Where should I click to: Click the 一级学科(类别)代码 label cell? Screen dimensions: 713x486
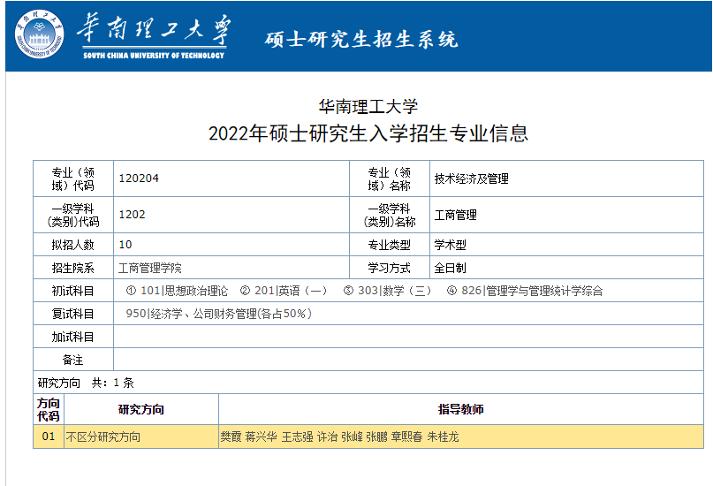coord(73,215)
